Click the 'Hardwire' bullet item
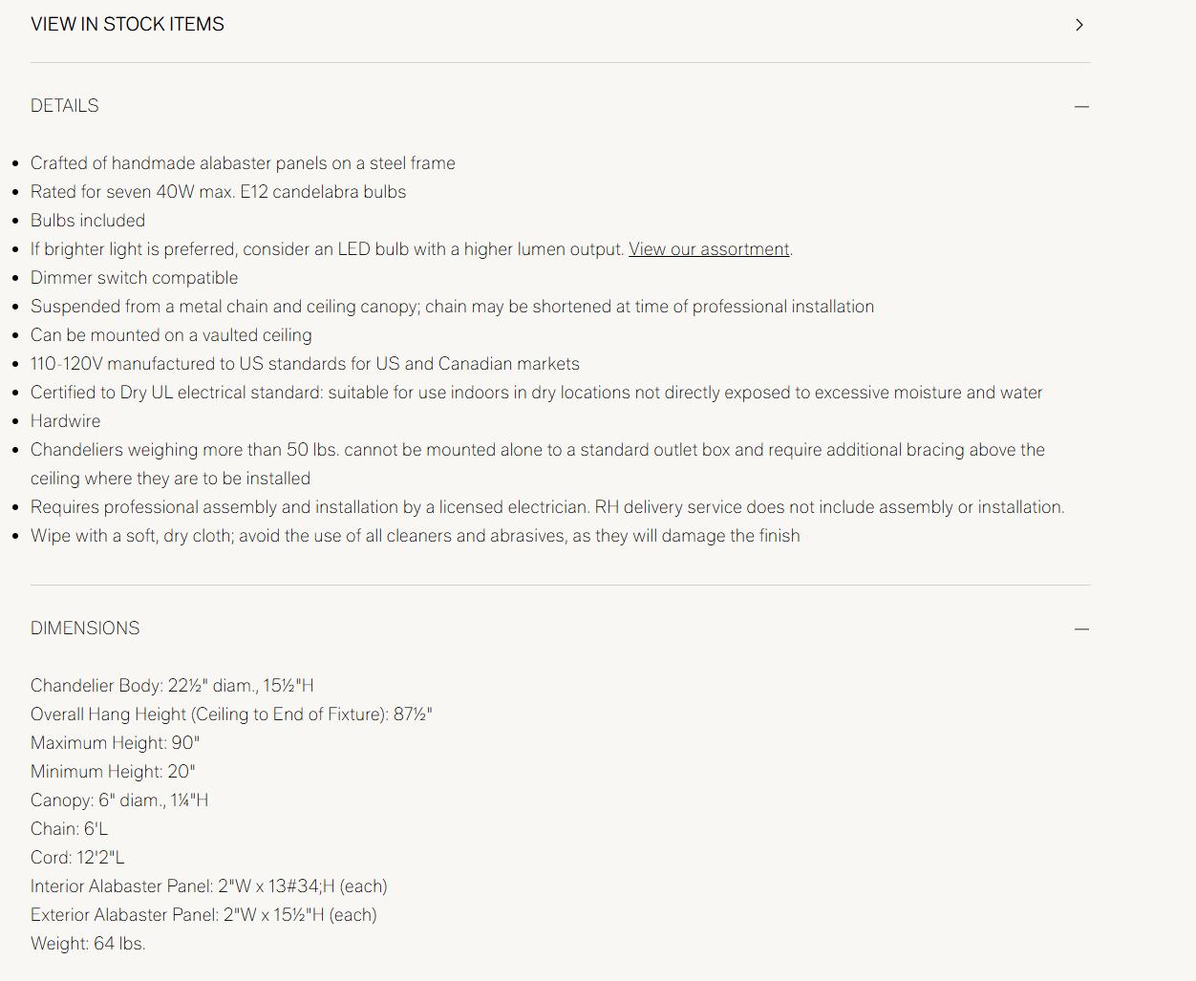The image size is (1196, 981). click(x=65, y=421)
